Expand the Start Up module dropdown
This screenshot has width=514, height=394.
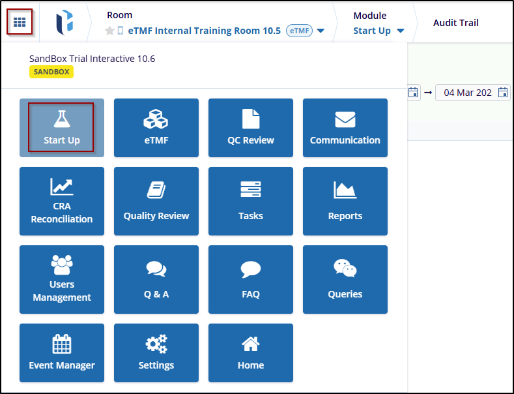[400, 31]
